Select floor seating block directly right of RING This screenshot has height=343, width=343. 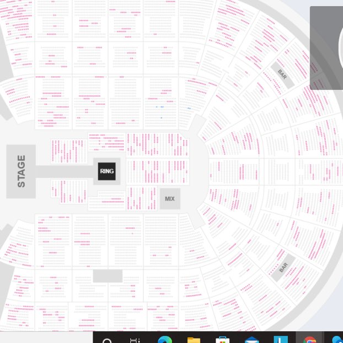click(x=158, y=171)
